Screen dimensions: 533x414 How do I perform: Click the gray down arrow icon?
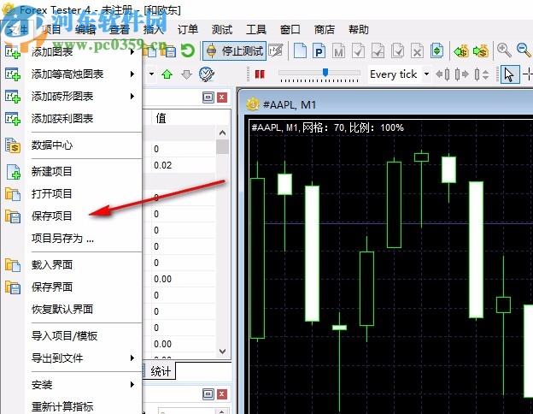[186, 74]
